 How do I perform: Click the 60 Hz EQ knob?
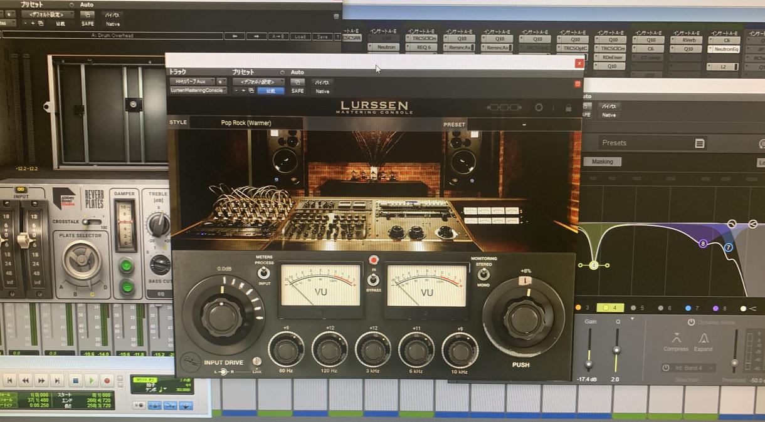[x=286, y=350]
